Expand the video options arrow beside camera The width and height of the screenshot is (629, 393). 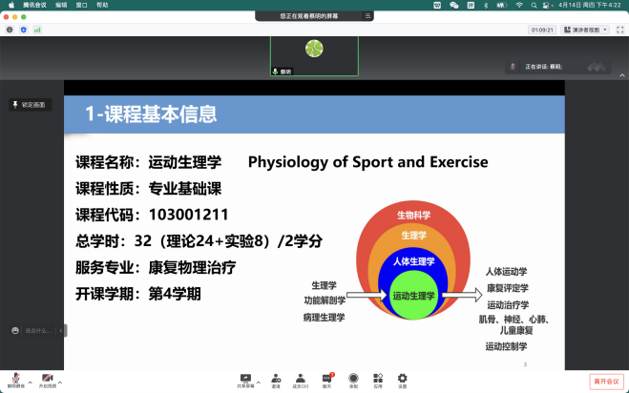pos(61,380)
